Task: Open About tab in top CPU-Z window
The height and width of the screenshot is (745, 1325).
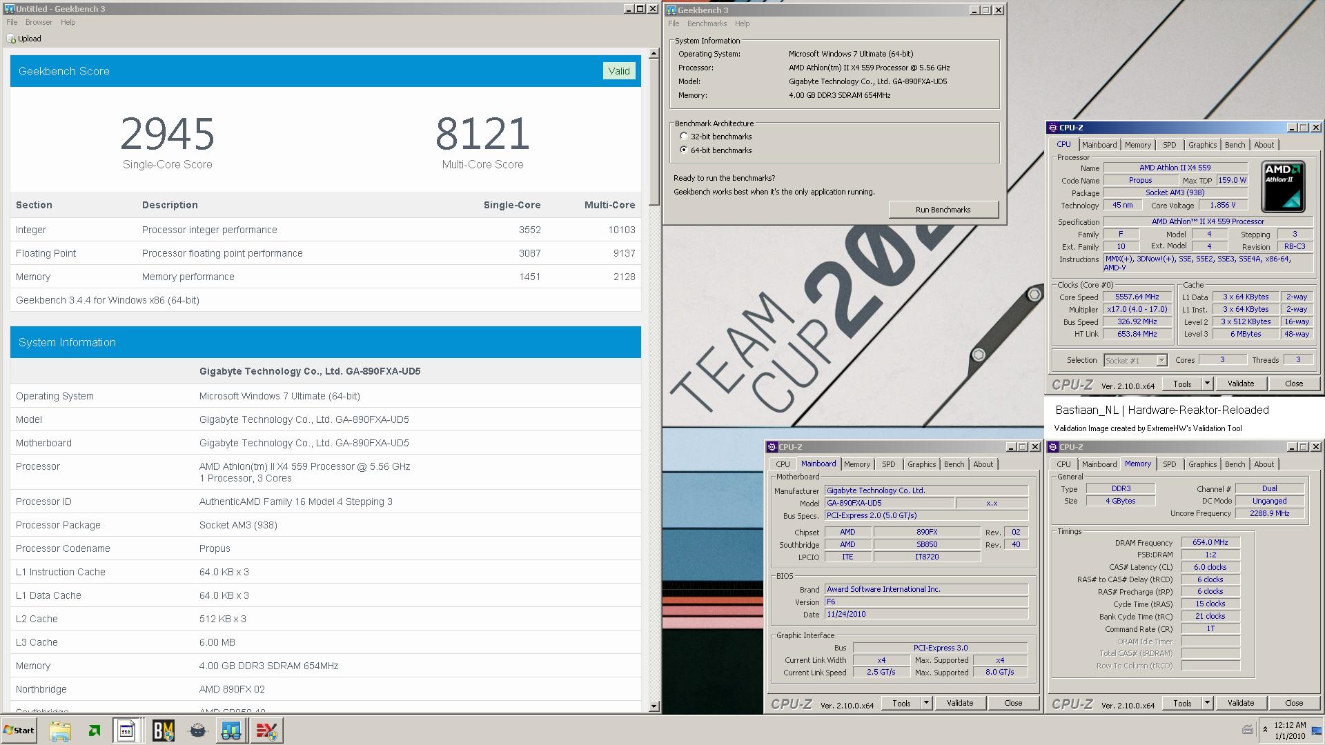Action: coord(1264,145)
